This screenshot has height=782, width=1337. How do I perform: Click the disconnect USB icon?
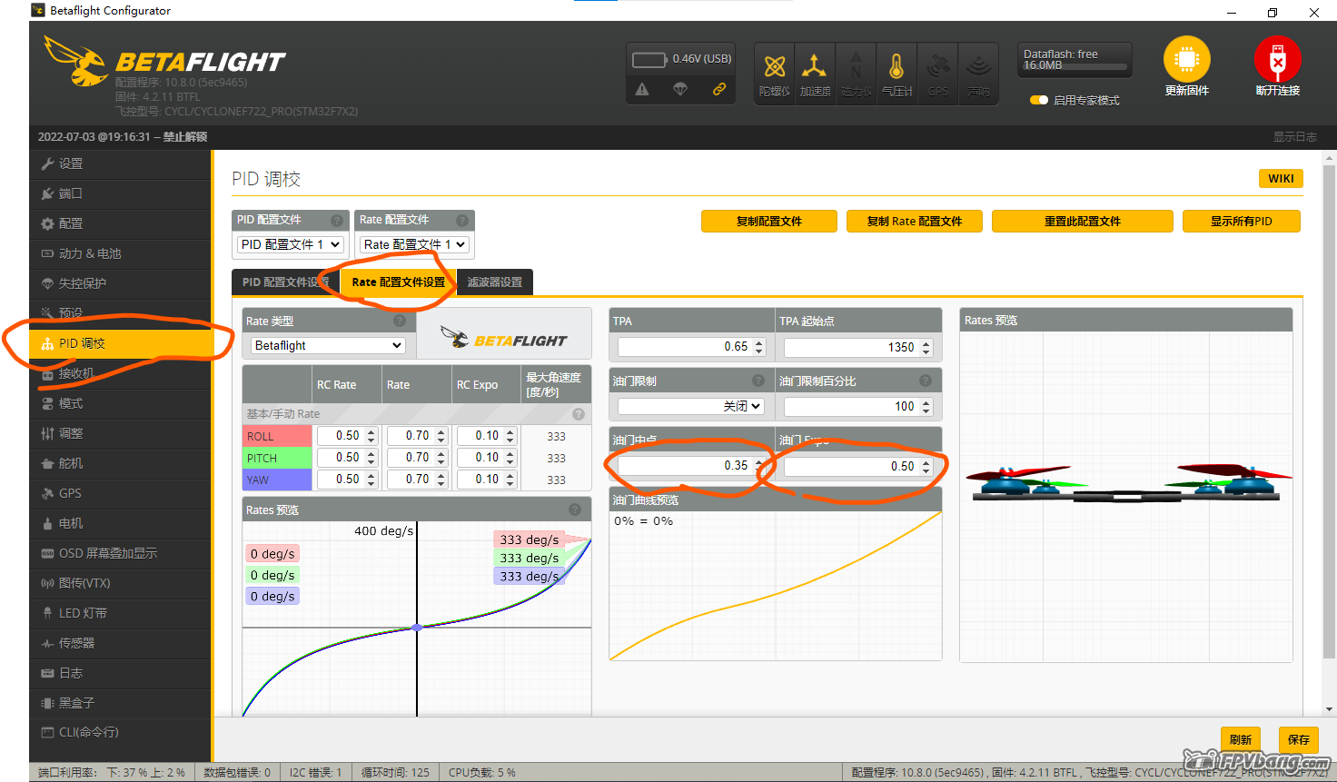(1277, 60)
